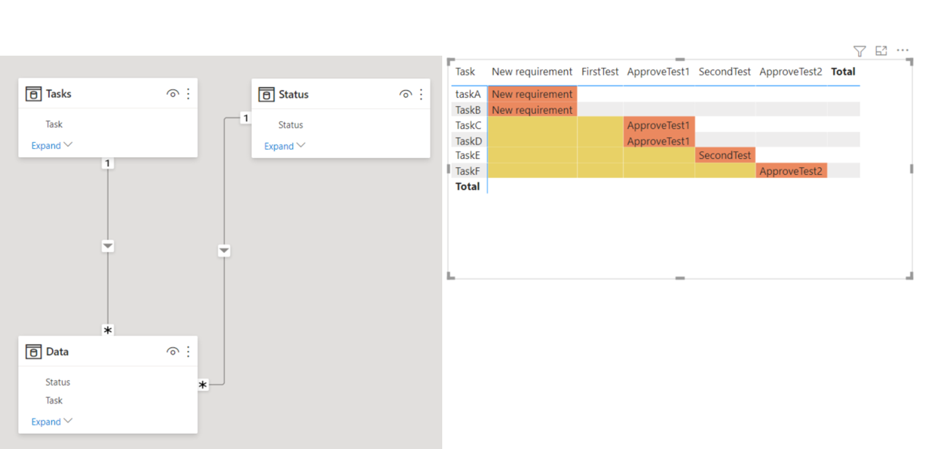Image resolution: width=931 pixels, height=449 pixels.
Task: Click the Focus mode icon above the matrix
Action: 881,51
